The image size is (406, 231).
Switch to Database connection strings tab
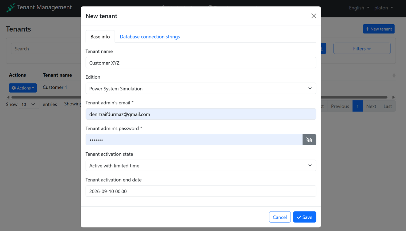pos(150,37)
